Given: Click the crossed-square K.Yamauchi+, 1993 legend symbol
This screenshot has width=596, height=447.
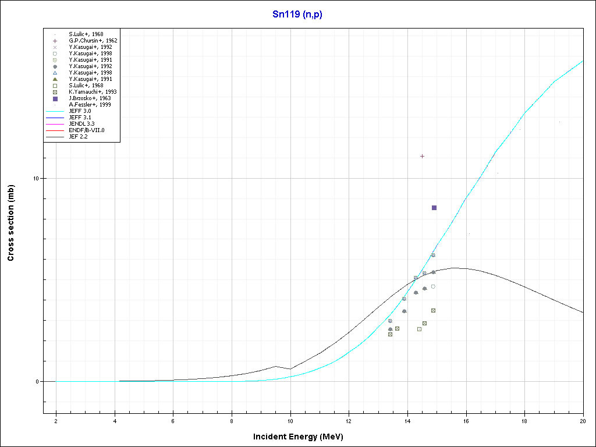Looking at the screenshot, I should coord(55,92).
